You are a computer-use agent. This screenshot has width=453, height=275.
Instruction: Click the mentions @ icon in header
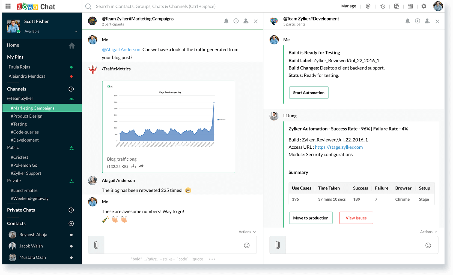tap(368, 6)
